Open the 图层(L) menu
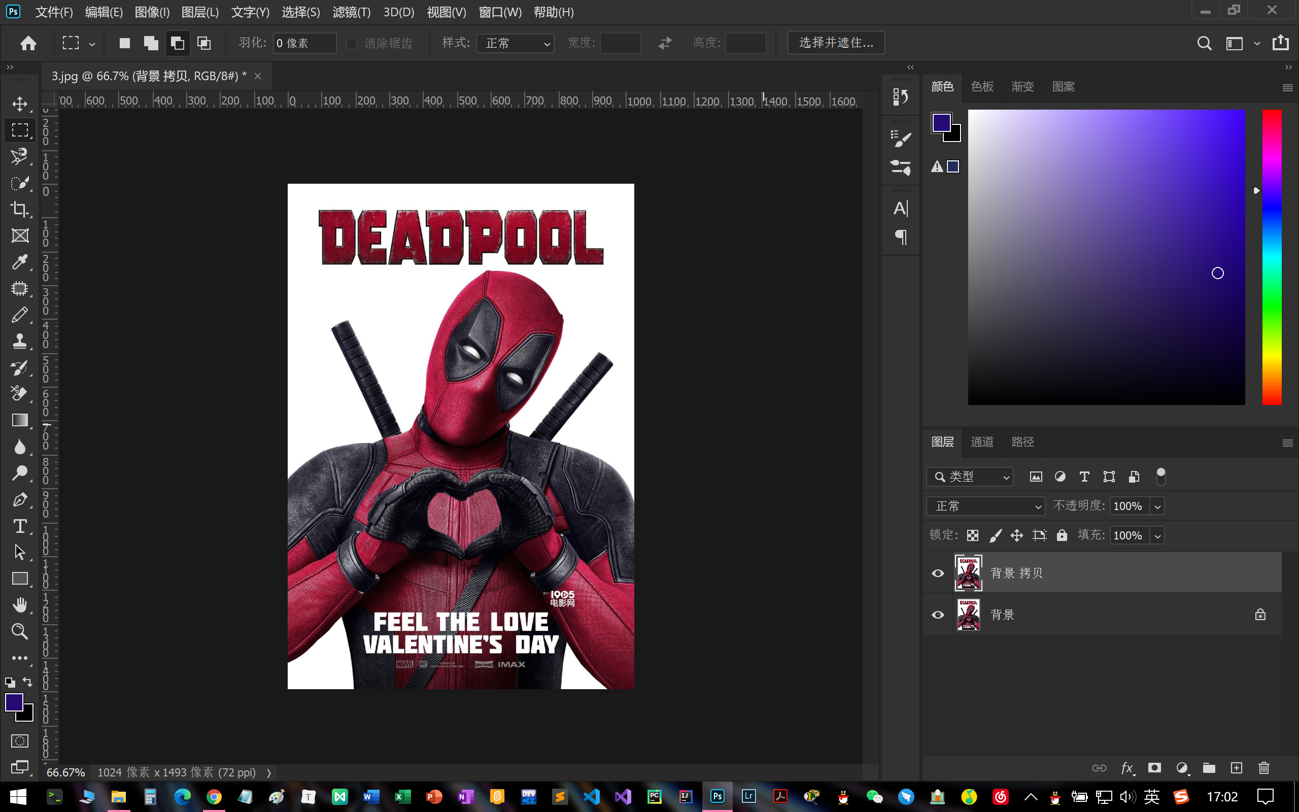Screen dimensions: 1299x812 click(x=200, y=12)
